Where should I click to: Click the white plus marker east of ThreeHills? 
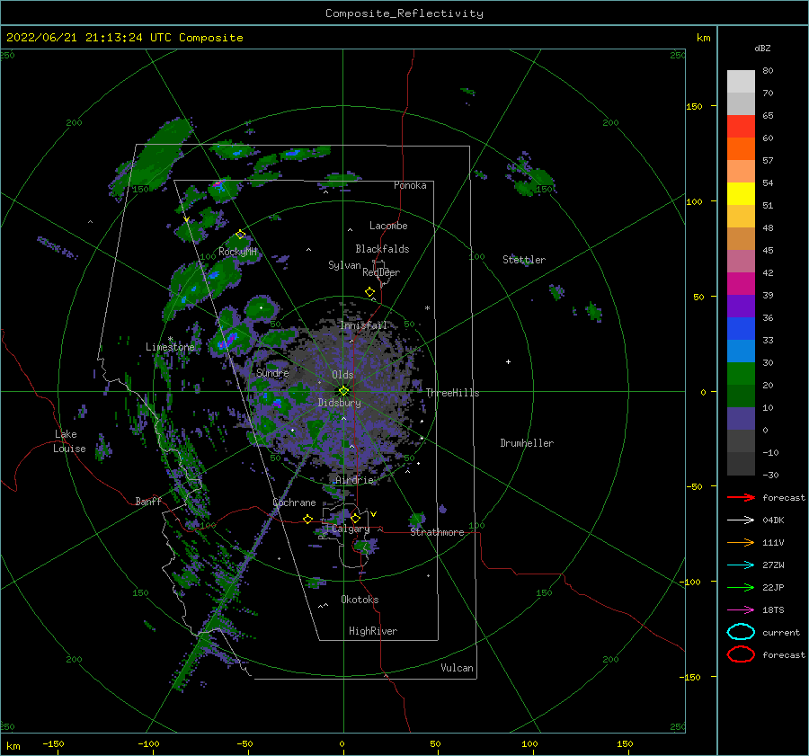tap(508, 361)
